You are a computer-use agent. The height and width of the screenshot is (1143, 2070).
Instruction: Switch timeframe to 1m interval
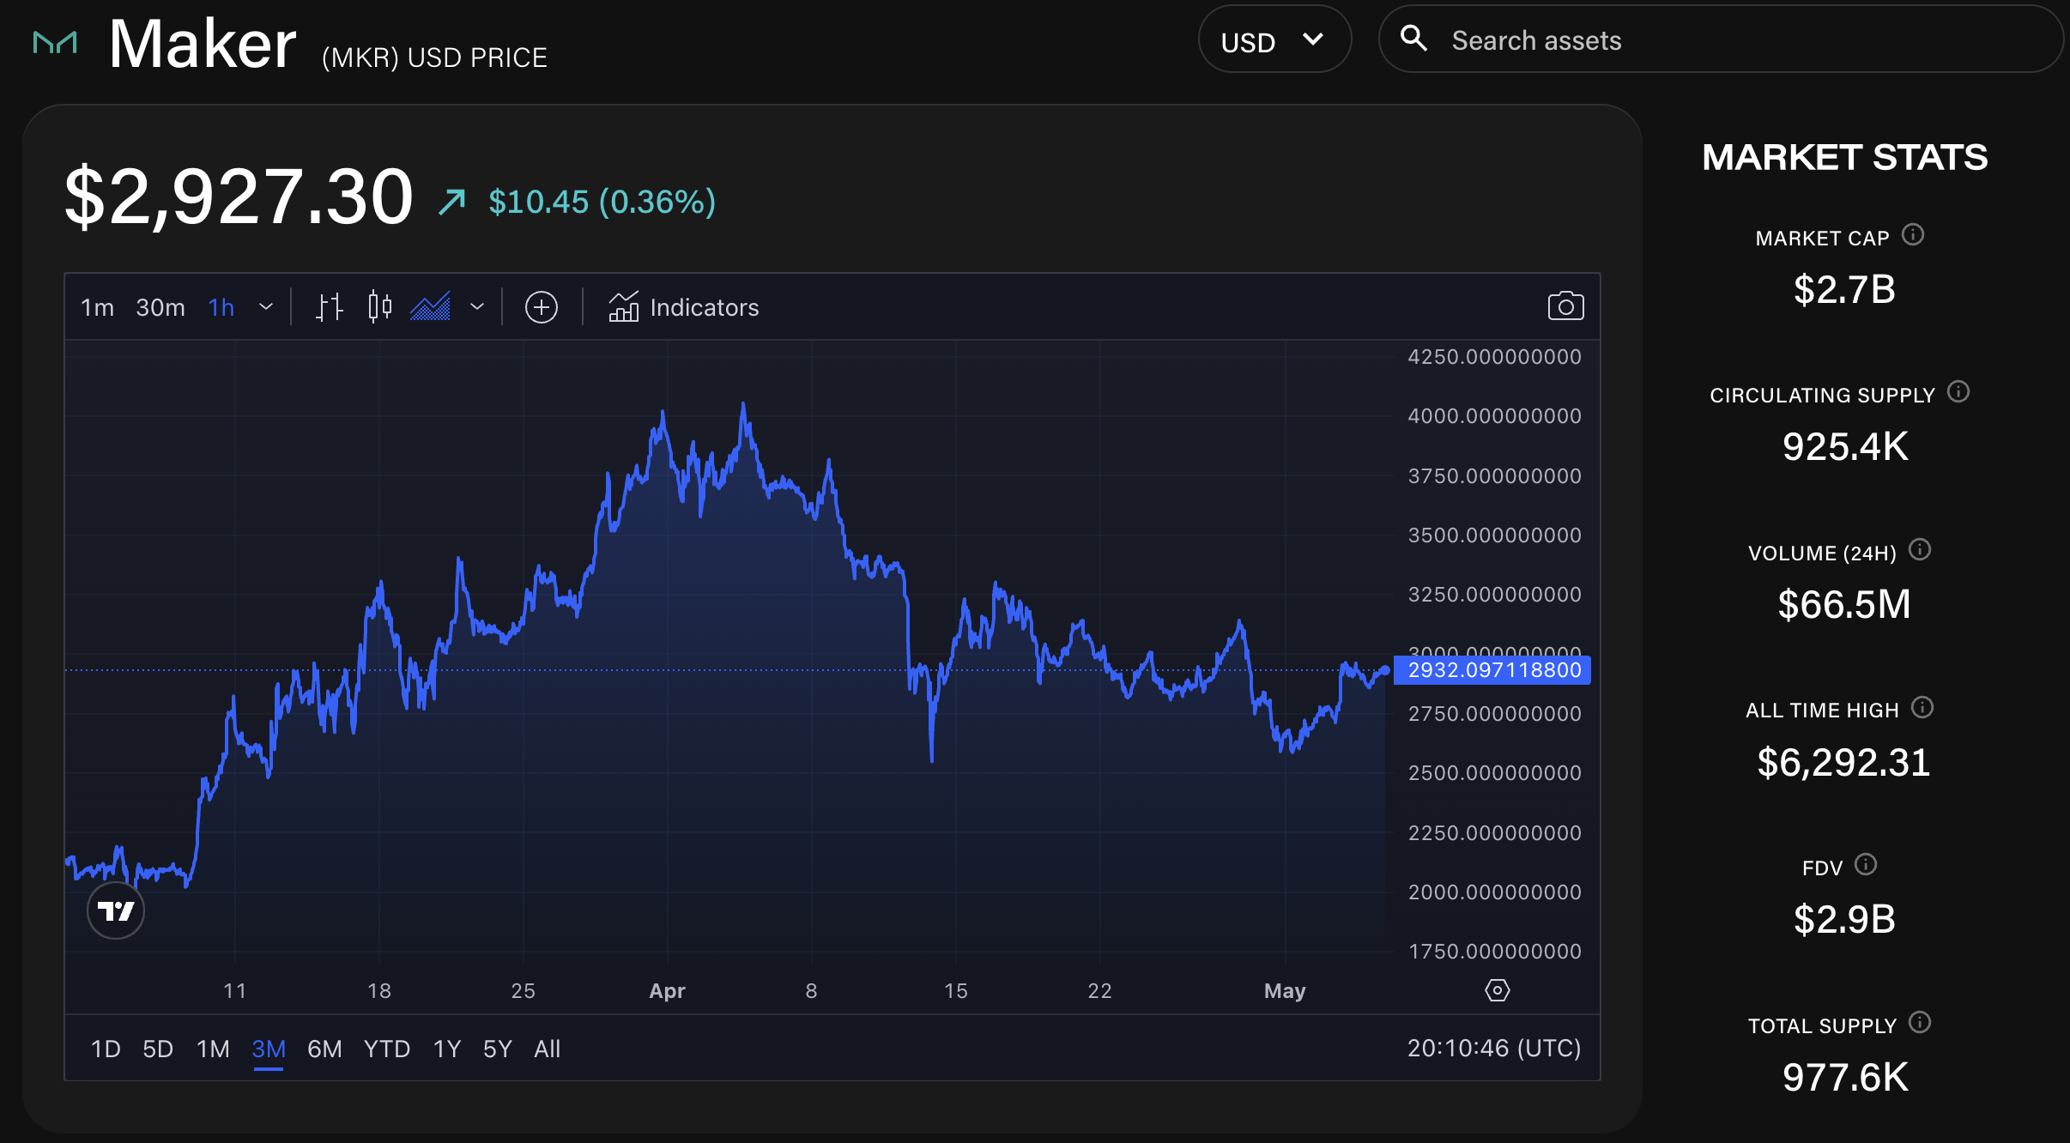(97, 307)
